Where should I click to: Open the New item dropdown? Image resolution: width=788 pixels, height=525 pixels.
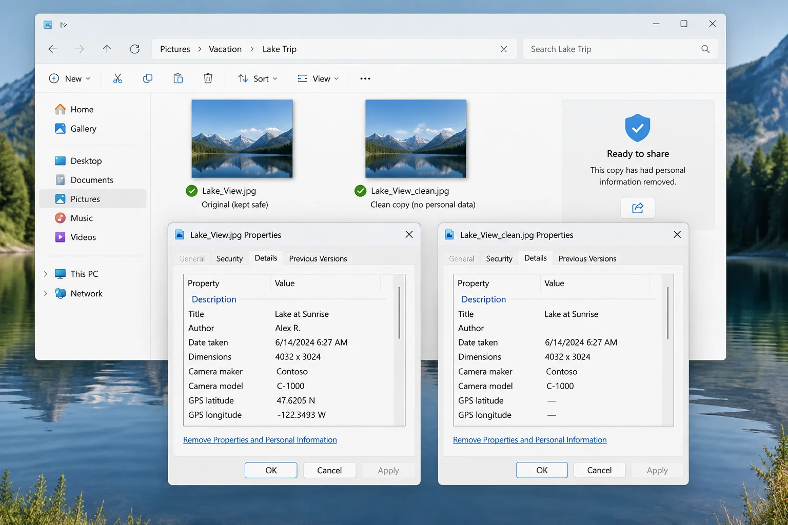pos(70,78)
